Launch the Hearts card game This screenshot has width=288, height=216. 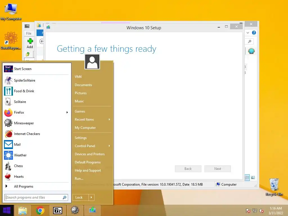(36, 177)
